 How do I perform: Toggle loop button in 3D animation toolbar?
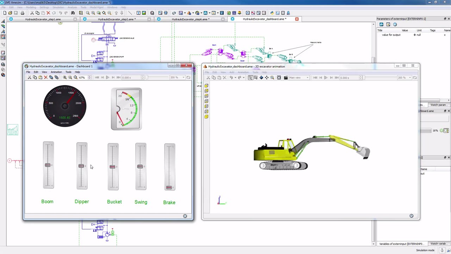pos(415,78)
